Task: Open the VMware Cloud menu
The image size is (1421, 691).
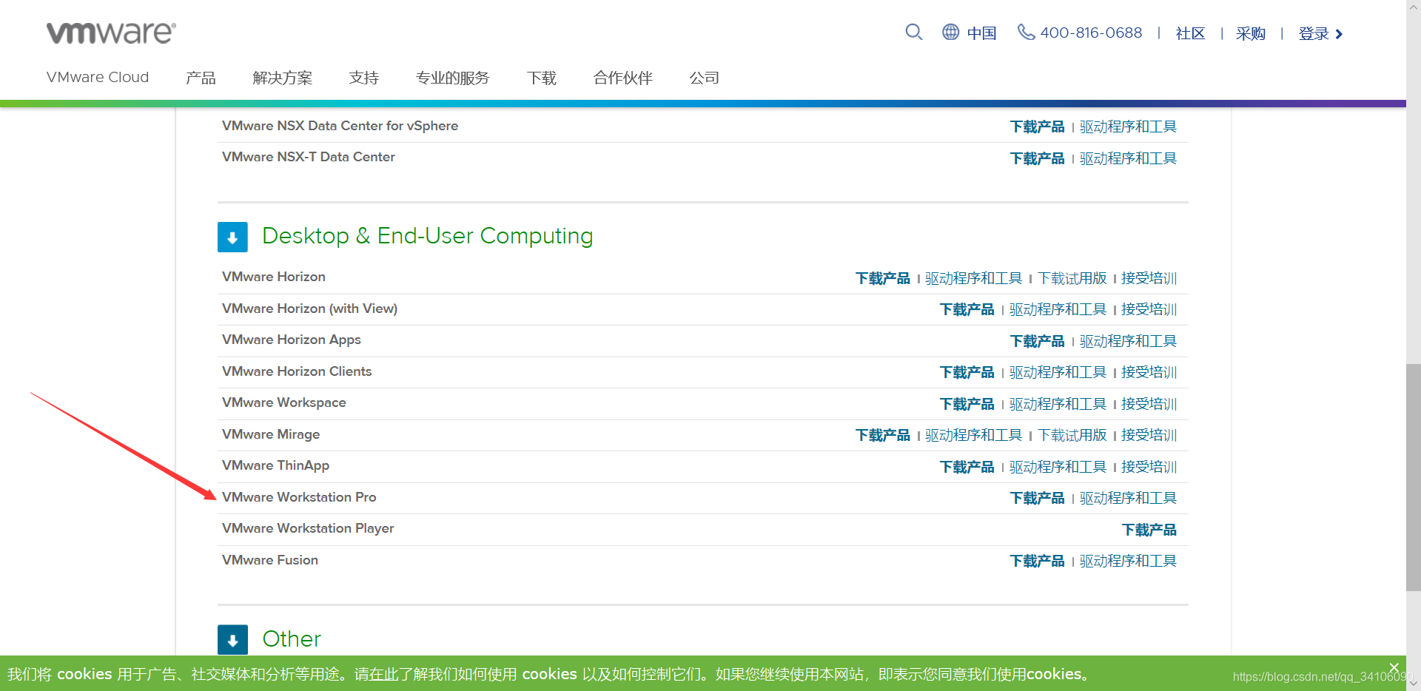Action: (x=98, y=78)
